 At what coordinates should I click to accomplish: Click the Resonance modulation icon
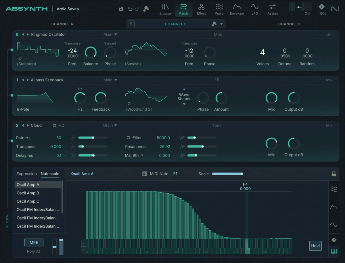(x=182, y=147)
